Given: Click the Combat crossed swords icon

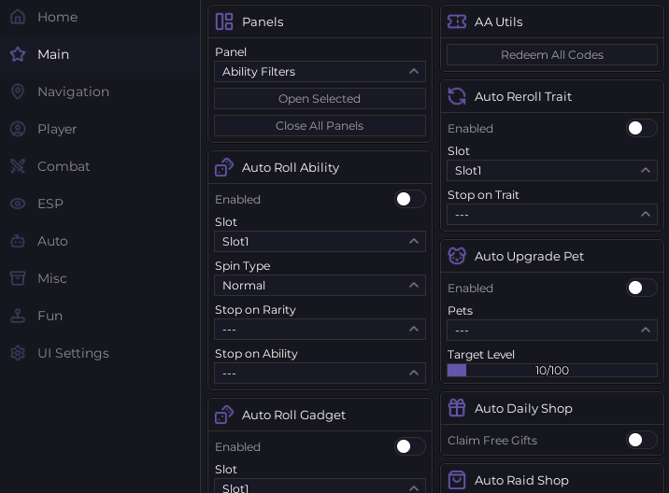Looking at the screenshot, I should [18, 166].
